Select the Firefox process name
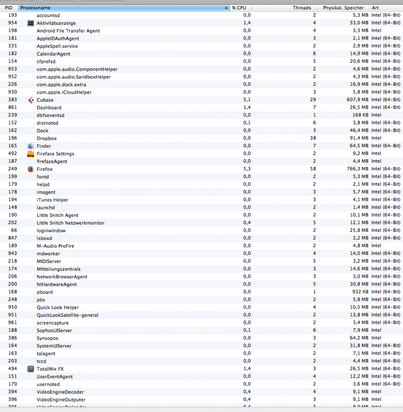The width and height of the screenshot is (403, 412). pos(45,169)
